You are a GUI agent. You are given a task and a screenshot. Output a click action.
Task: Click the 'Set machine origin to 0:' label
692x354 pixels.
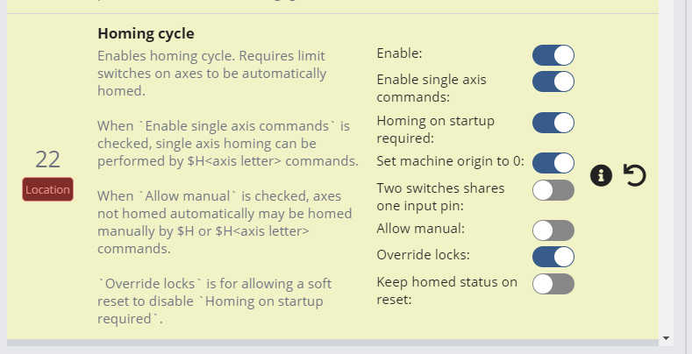(x=450, y=161)
